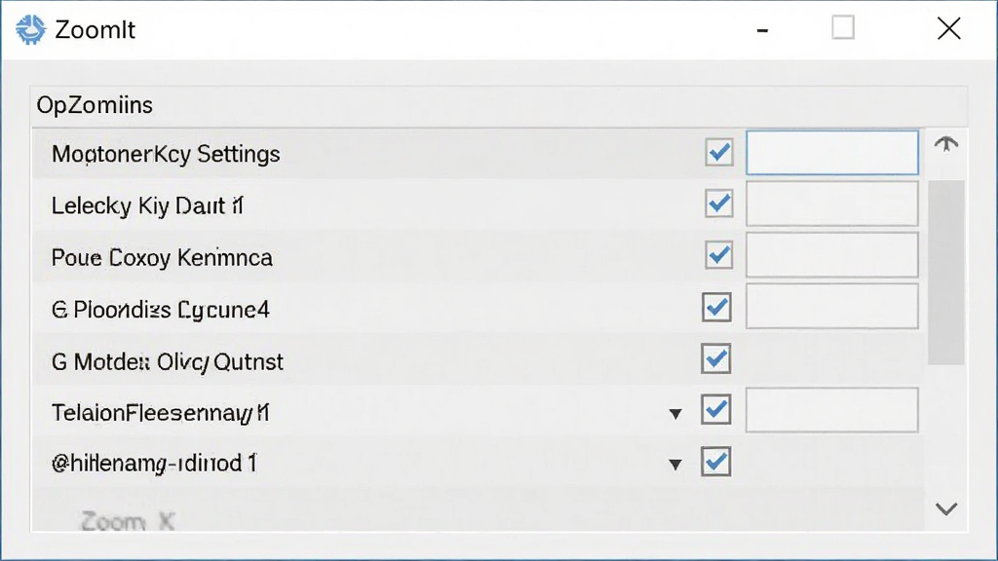Select the Lelecky Kiy Dart row label

click(147, 206)
